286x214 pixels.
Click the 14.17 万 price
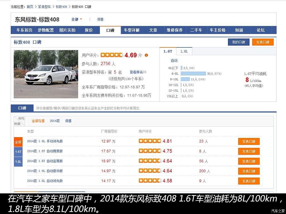coord(108,181)
